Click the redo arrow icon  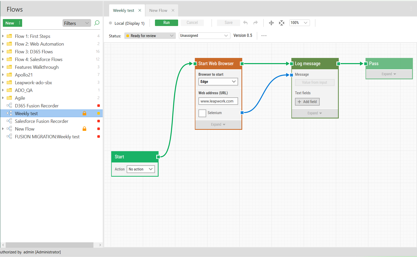coord(256,23)
